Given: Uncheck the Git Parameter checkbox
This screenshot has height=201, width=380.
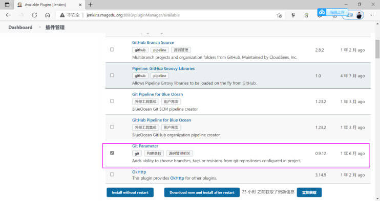Looking at the screenshot, I should pos(112,153).
